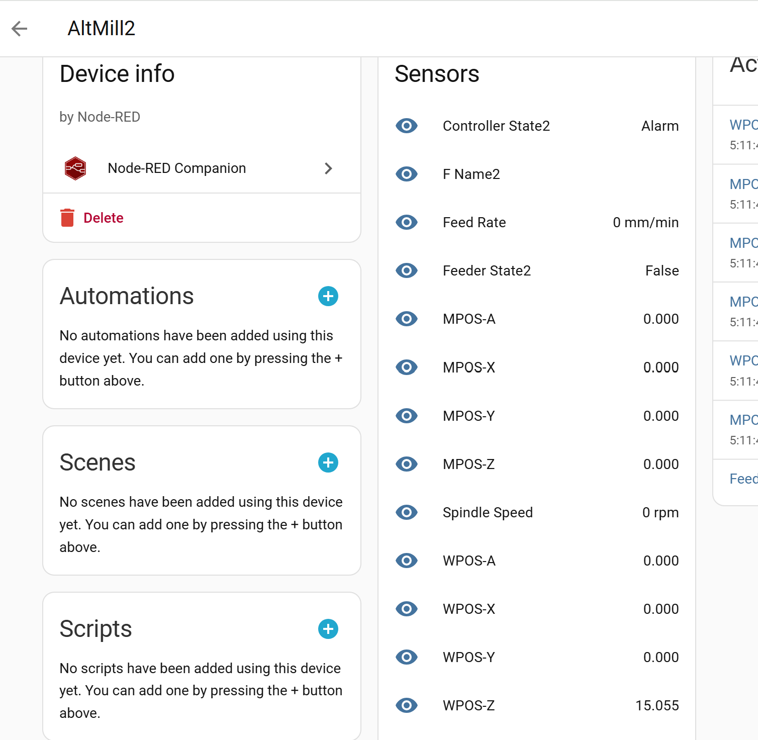Add a new scene with plus icon
The height and width of the screenshot is (740, 758).
tap(328, 462)
